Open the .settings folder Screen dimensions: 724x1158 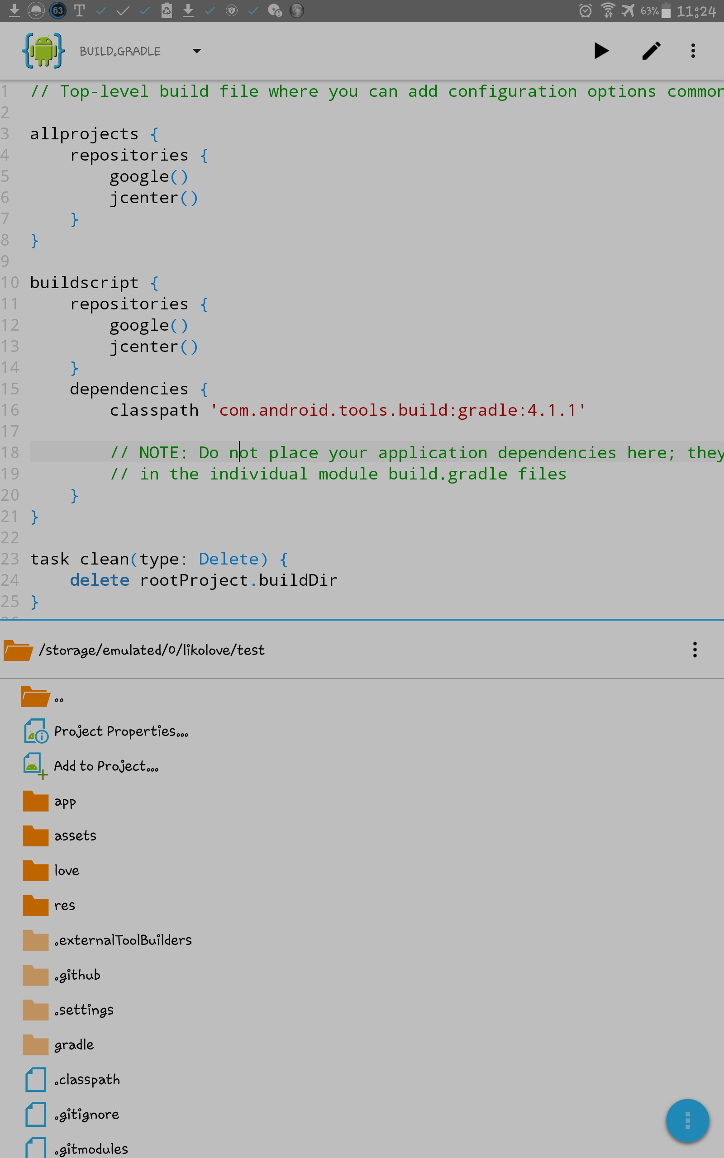[x=362, y=1010]
